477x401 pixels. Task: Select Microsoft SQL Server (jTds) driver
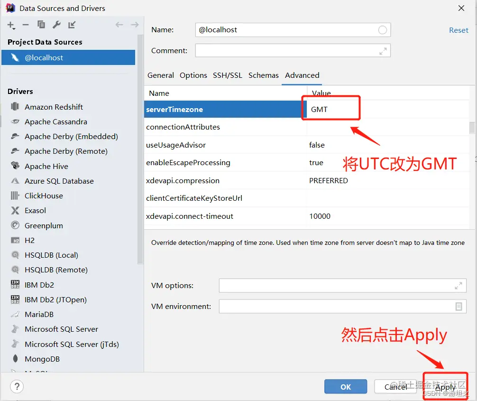(72, 345)
